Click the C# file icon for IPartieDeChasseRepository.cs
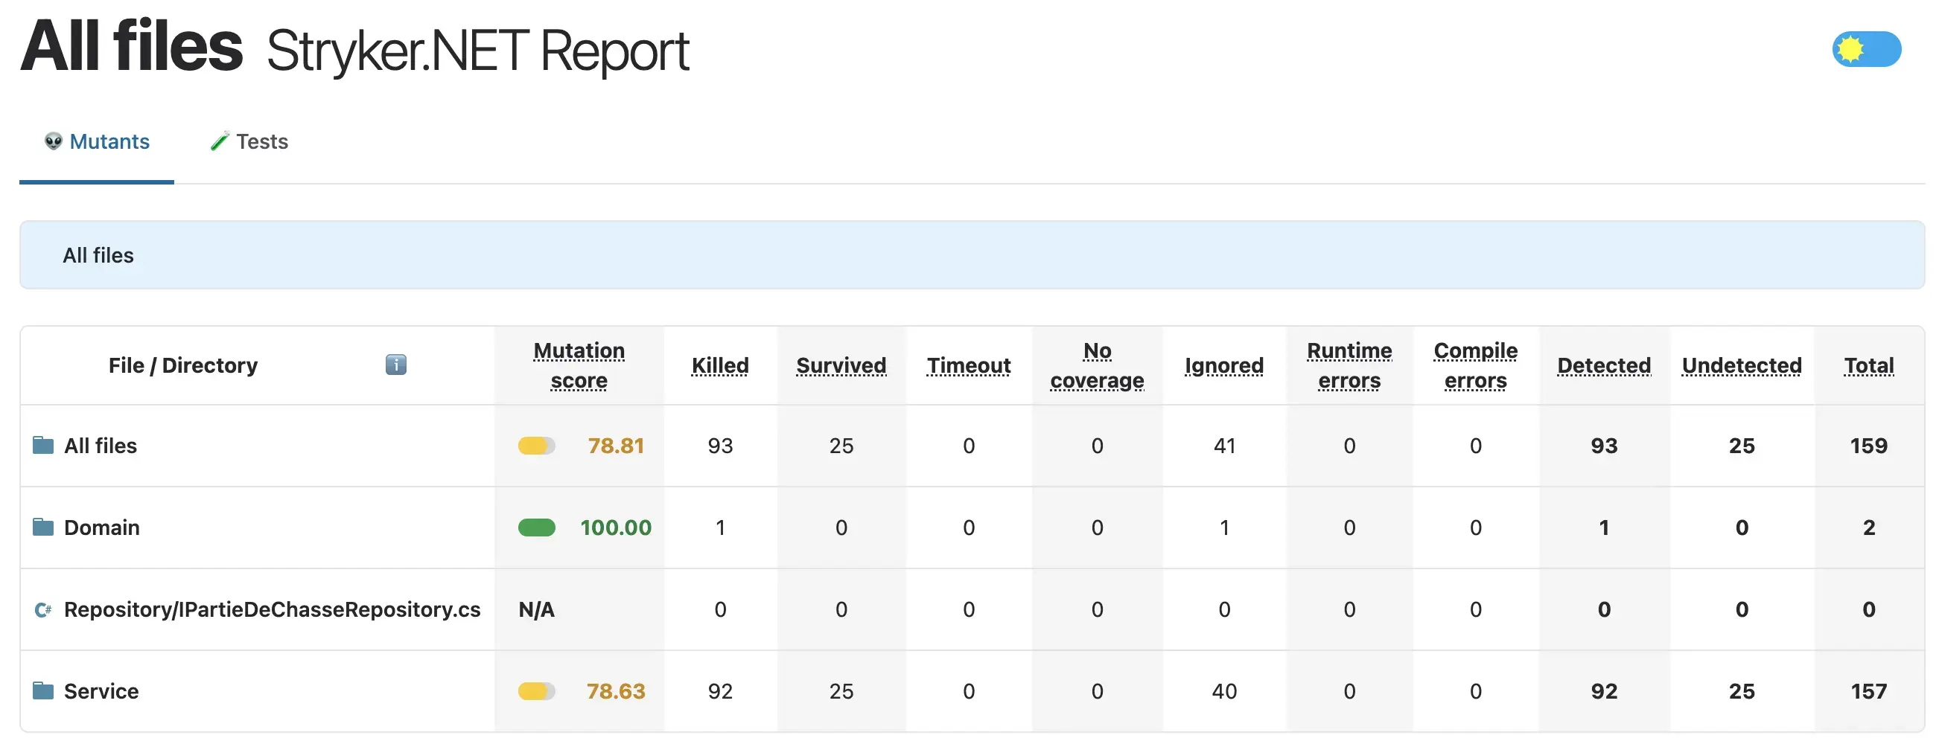The width and height of the screenshot is (1942, 747). click(43, 609)
